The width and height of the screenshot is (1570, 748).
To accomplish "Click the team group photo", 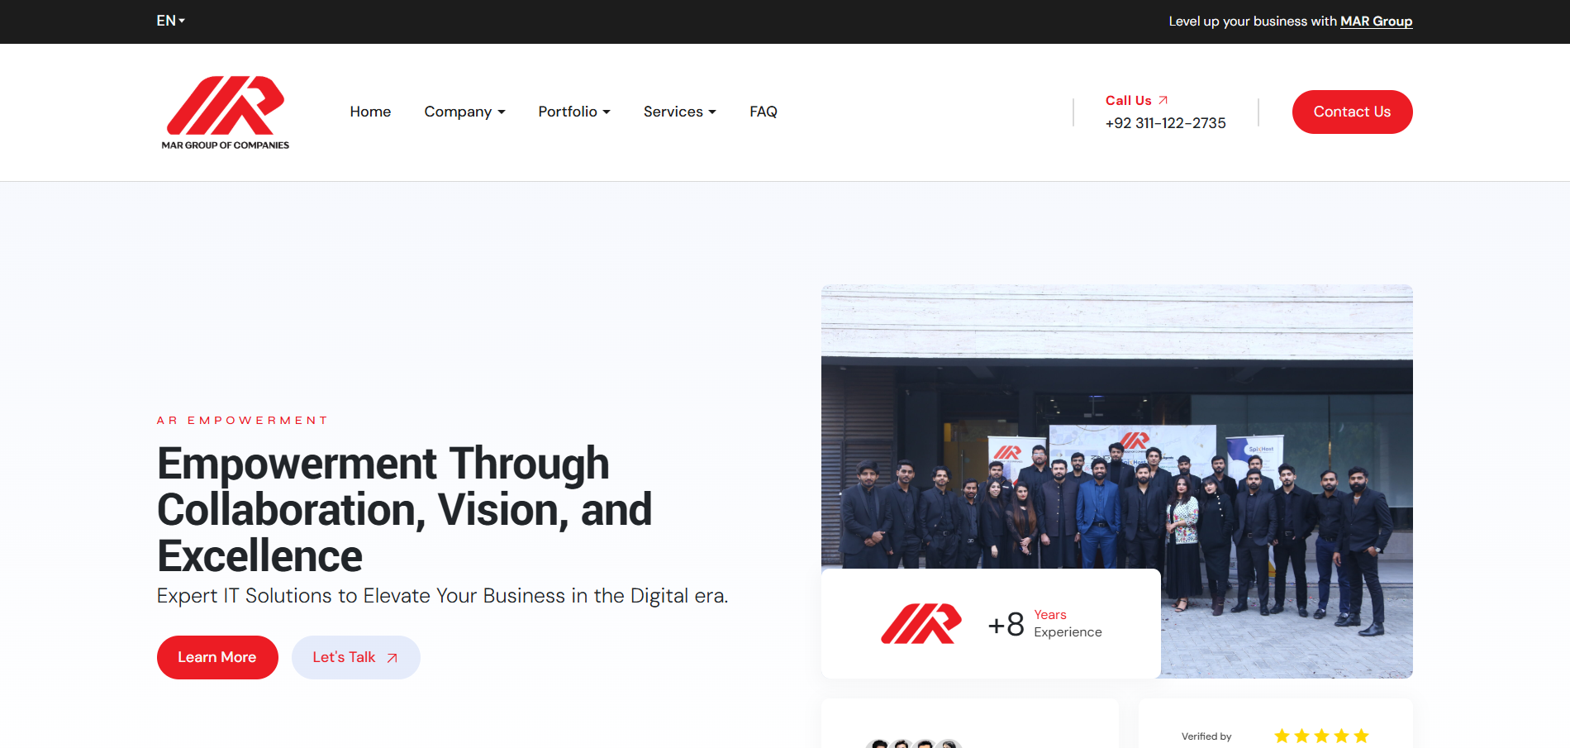I will 1116,481.
